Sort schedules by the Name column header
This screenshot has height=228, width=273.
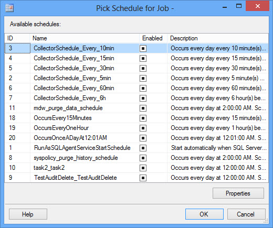tap(85, 38)
